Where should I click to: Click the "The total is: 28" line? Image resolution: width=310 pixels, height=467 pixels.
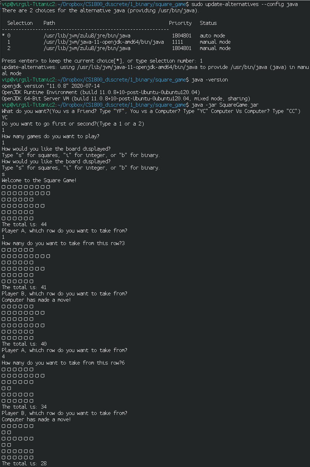pyautogui.click(x=24, y=464)
